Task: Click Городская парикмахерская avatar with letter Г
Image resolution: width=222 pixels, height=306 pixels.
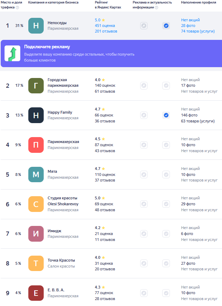Action: point(36,85)
